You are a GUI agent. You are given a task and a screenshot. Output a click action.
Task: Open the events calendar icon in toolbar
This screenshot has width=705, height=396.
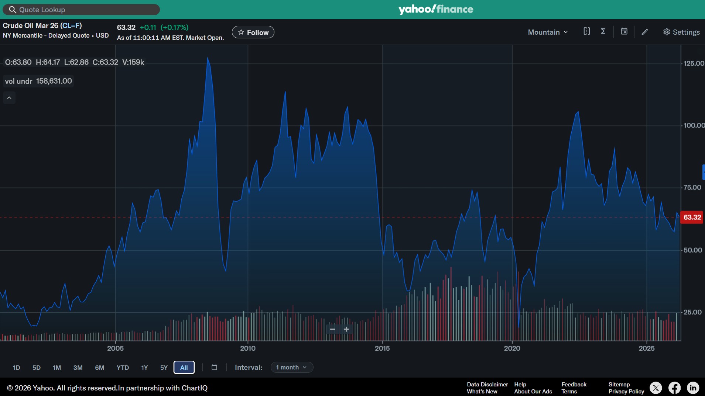624,31
